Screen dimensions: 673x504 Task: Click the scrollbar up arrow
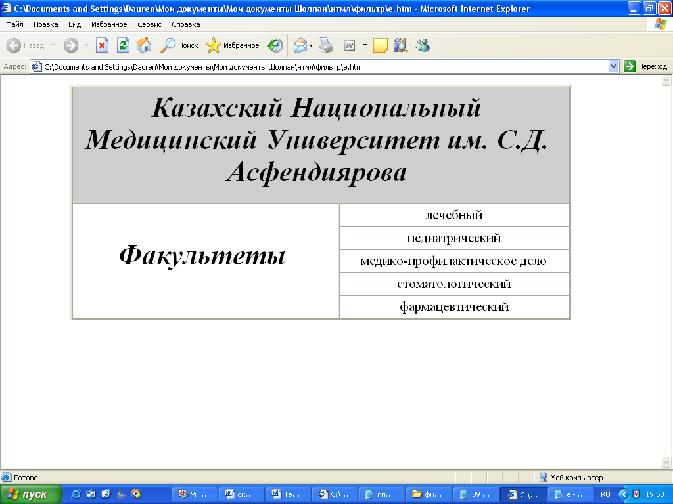[666, 80]
